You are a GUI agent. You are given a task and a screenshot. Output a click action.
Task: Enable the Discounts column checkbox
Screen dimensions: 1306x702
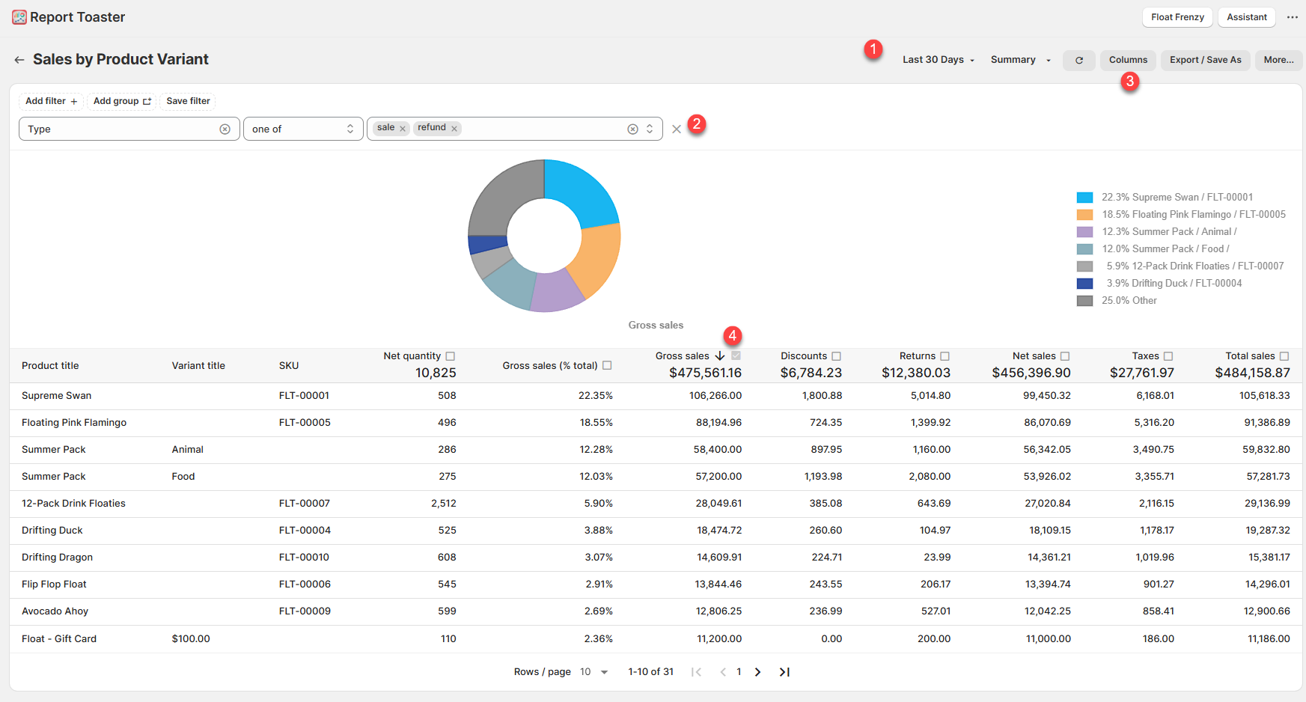tap(837, 356)
